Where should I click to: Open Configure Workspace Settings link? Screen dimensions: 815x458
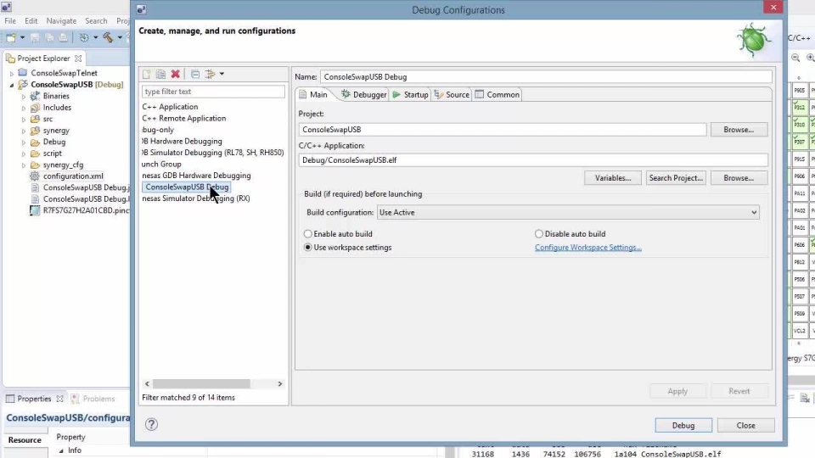click(587, 248)
